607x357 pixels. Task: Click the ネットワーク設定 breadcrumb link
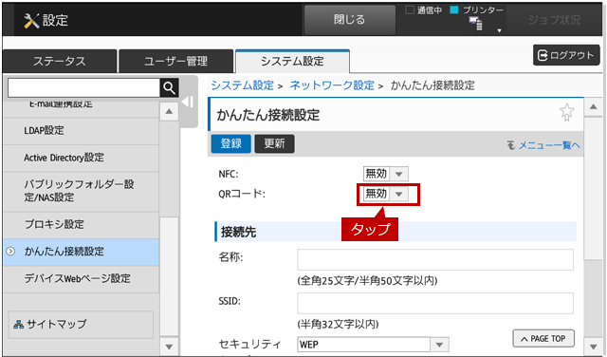[332, 85]
